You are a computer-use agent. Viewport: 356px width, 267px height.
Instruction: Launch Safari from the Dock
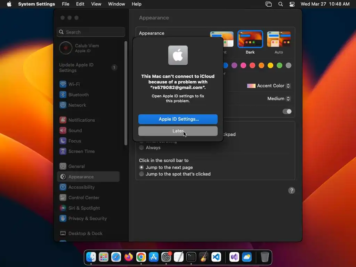[116, 257]
